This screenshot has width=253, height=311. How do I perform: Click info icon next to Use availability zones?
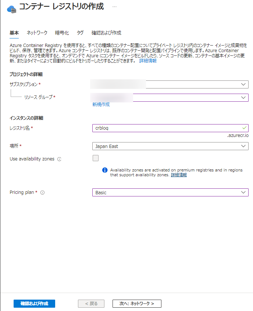59,159
